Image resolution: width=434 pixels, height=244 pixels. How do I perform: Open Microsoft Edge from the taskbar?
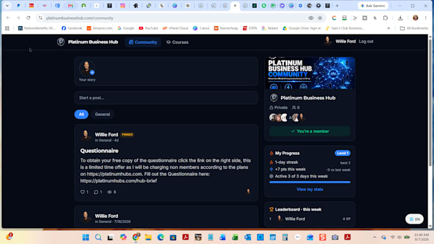click(161, 237)
